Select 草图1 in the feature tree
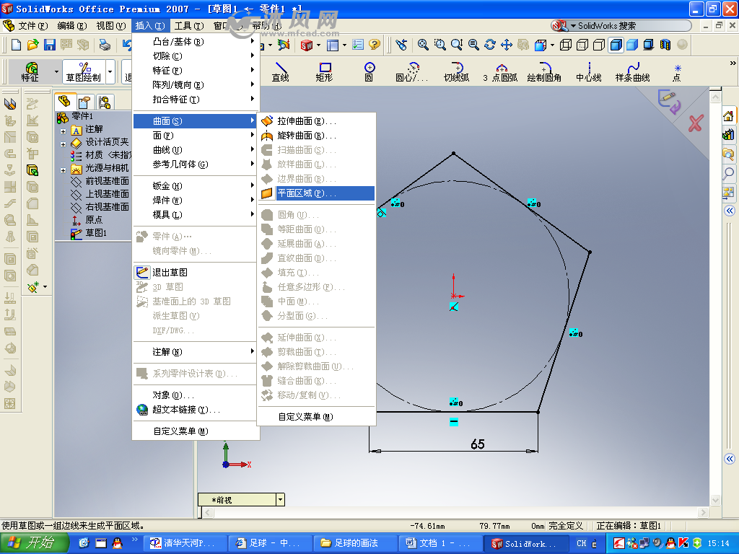739x554 pixels. tap(96, 233)
